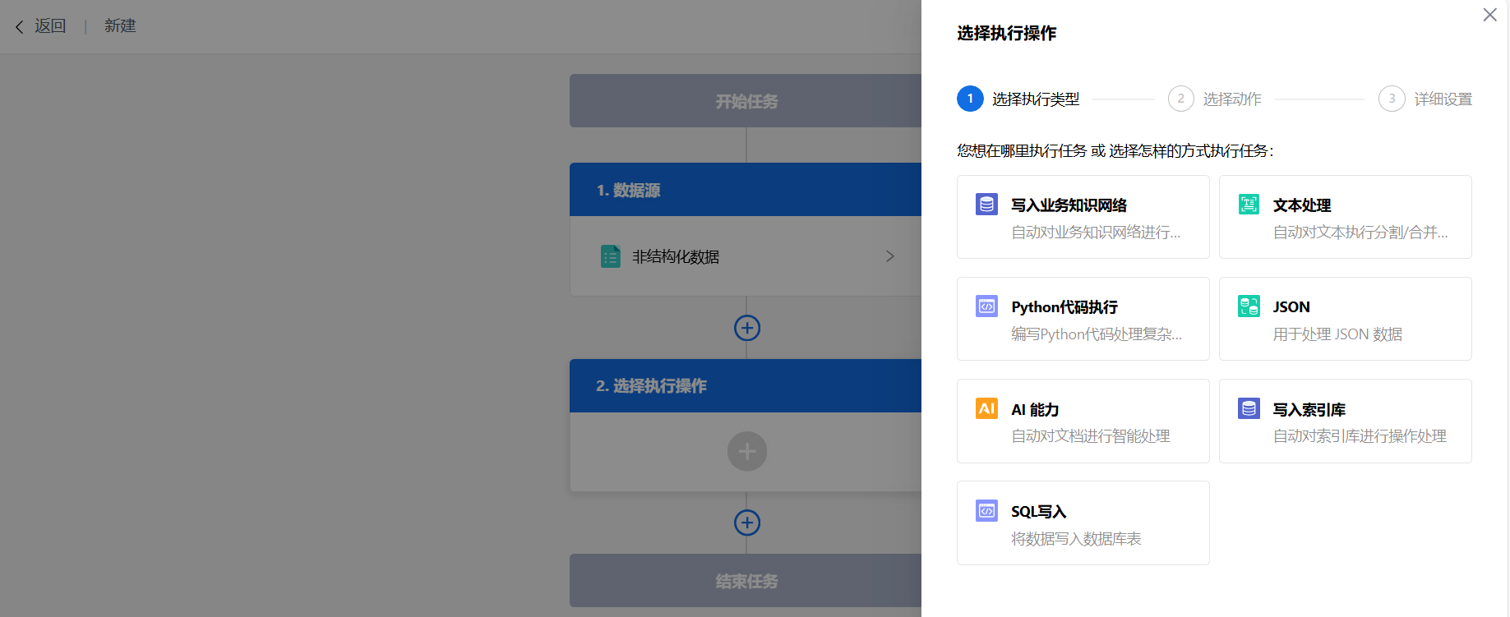This screenshot has height=617, width=1510.
Task: Click the JSON option icon
Action: pos(1249,306)
